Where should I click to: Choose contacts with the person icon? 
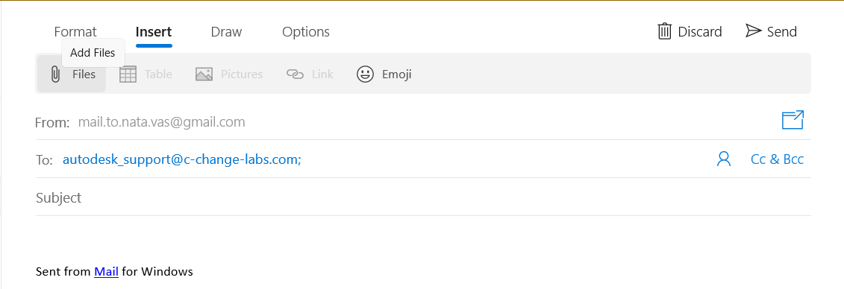(x=724, y=159)
